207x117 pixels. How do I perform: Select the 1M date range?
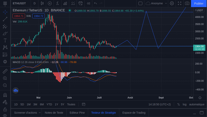29,104
